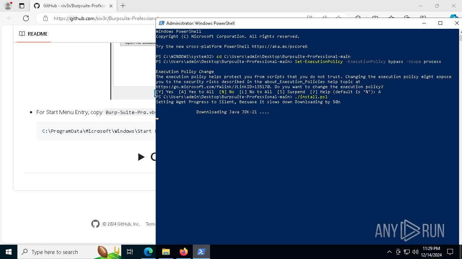The width and height of the screenshot is (462, 259).
Task: Open Edge tab actions menu icon
Action: coord(22,6)
